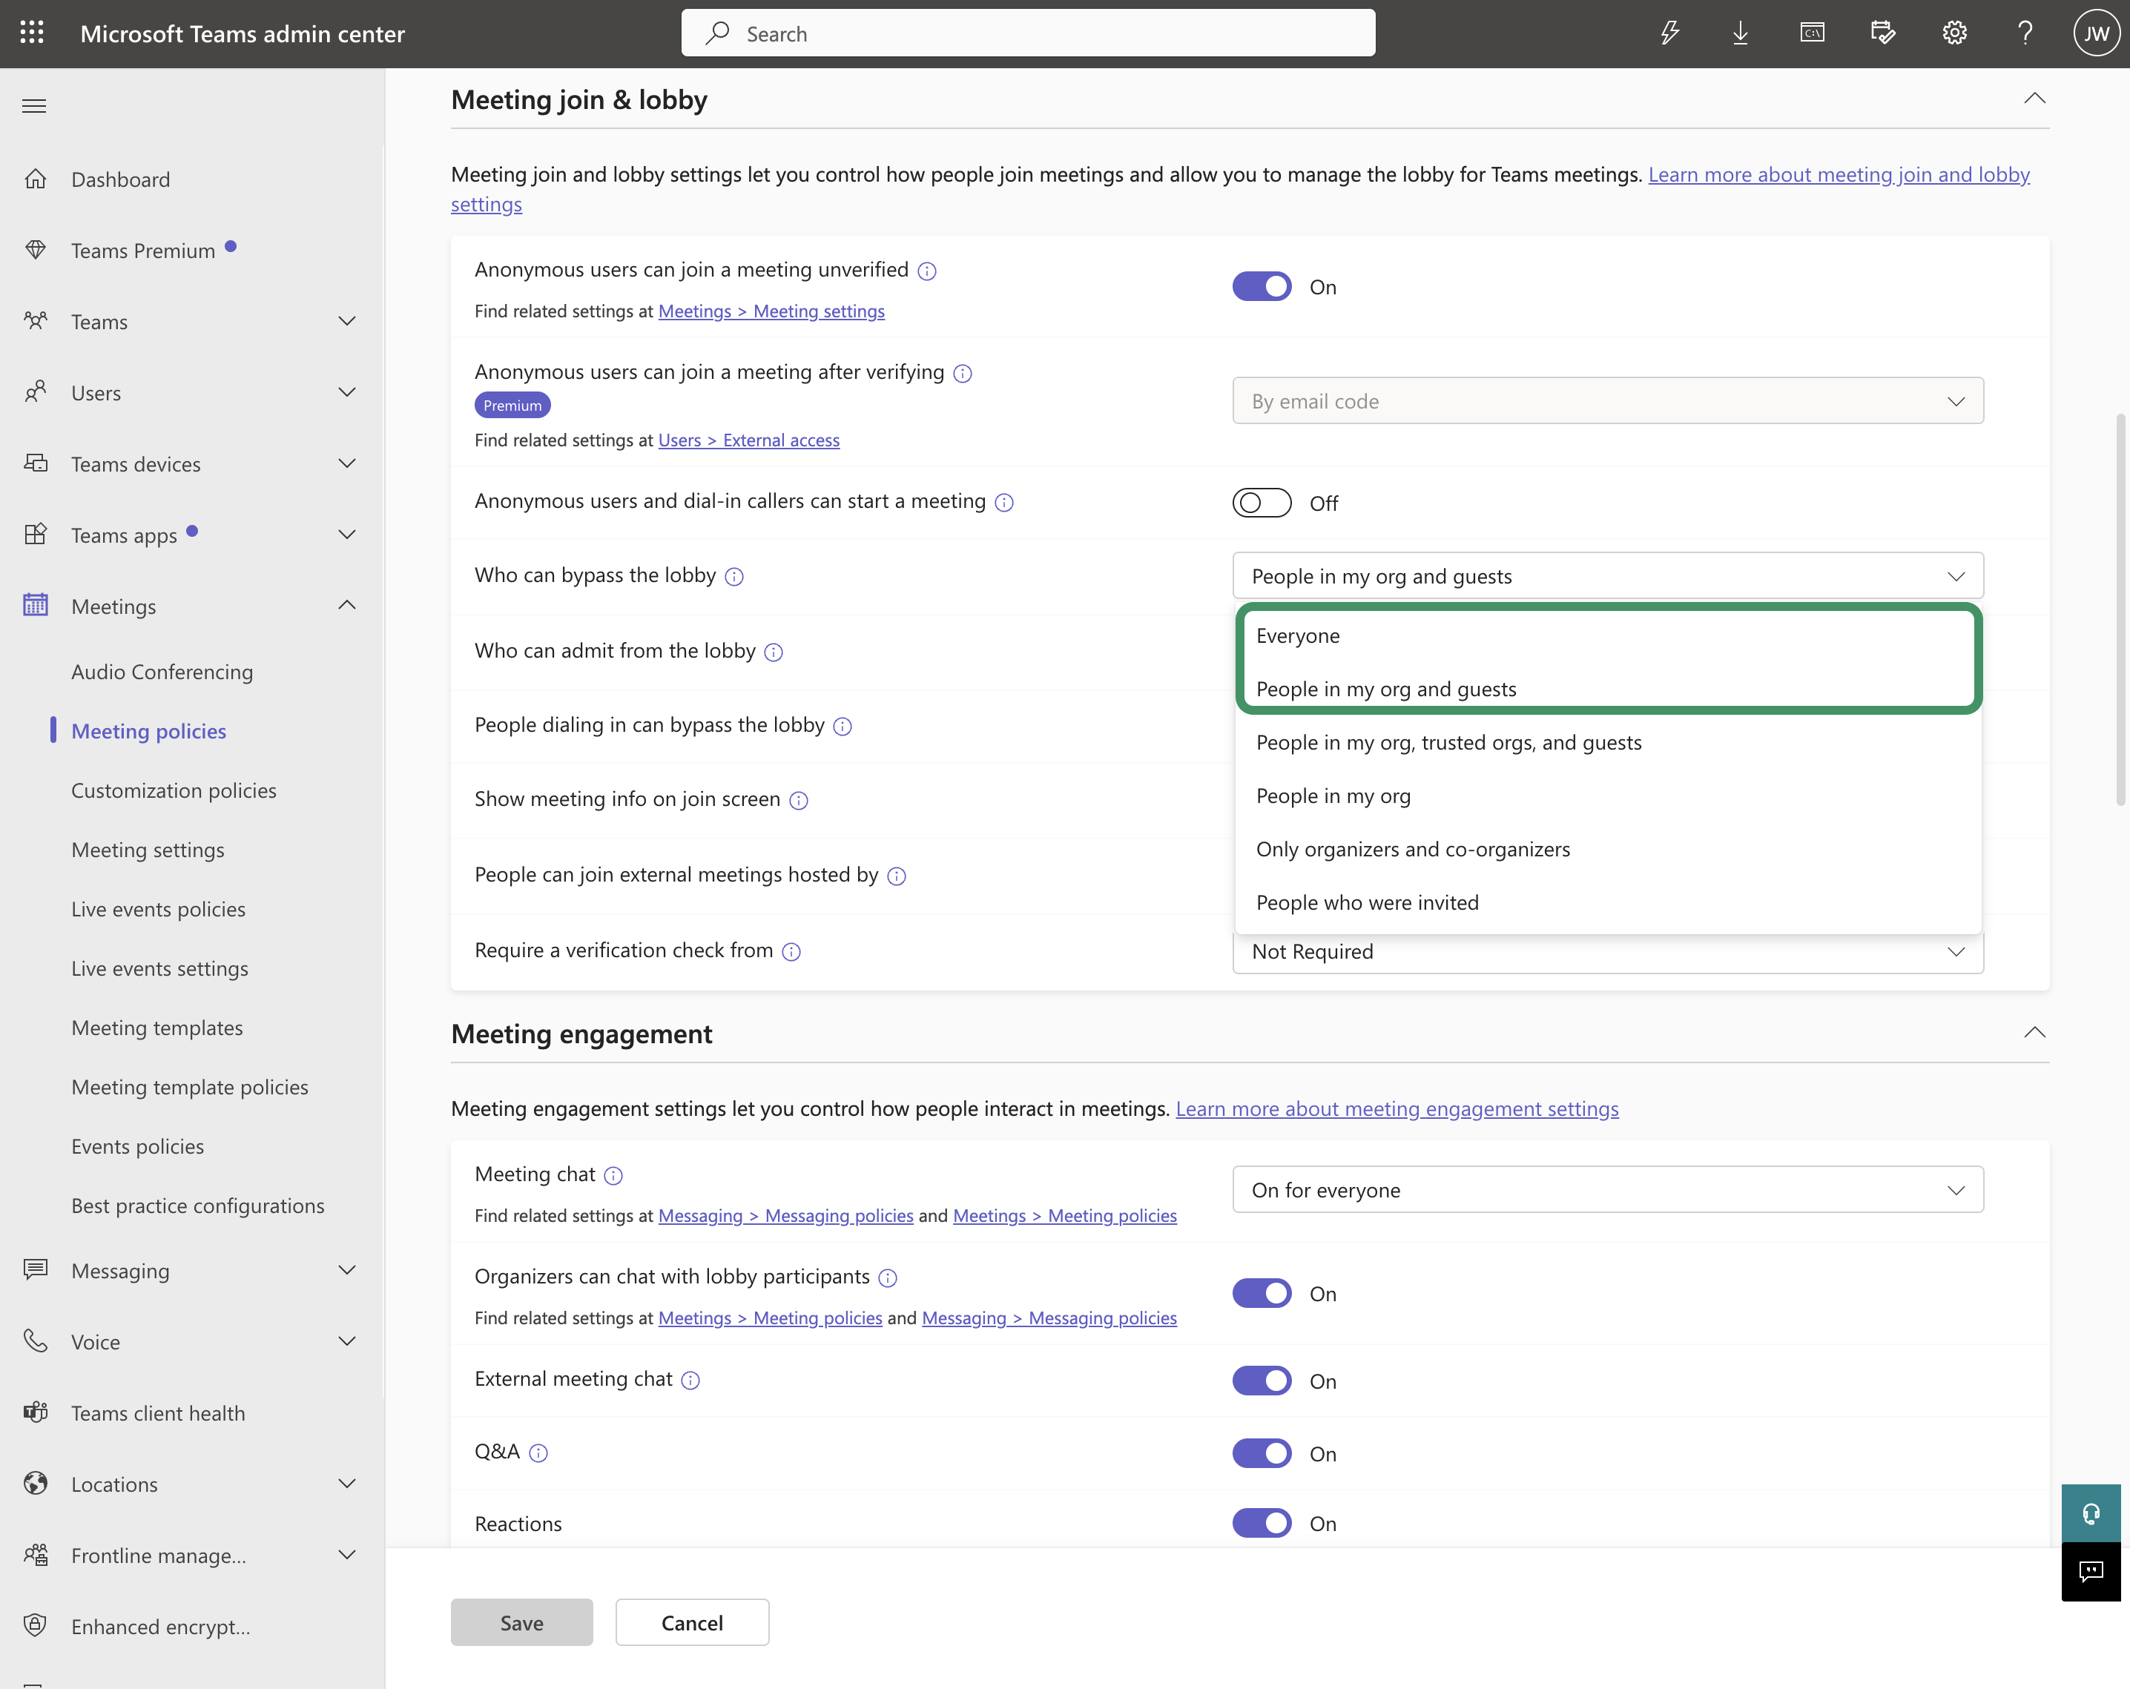Collapse the Meetings sidebar group

(347, 604)
